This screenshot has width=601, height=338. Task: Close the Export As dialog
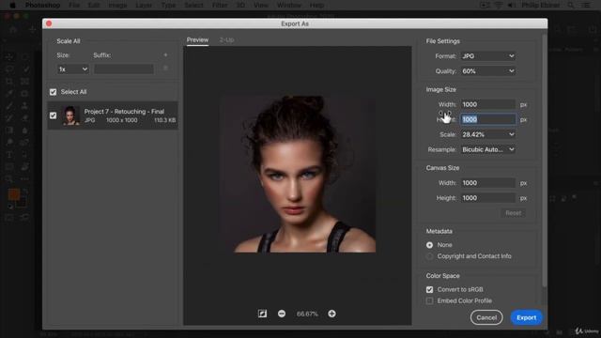pos(49,23)
